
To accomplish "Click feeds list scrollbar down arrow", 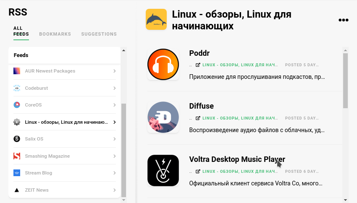I will 123,200.
